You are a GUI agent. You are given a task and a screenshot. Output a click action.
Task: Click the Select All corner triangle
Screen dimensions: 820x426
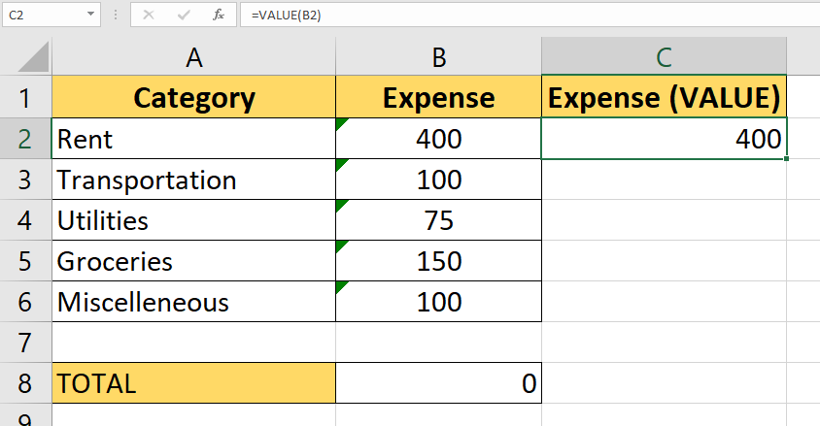25,57
